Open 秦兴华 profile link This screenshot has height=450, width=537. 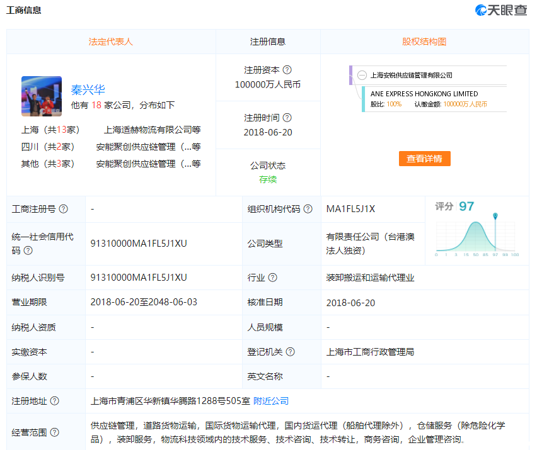[x=88, y=89]
